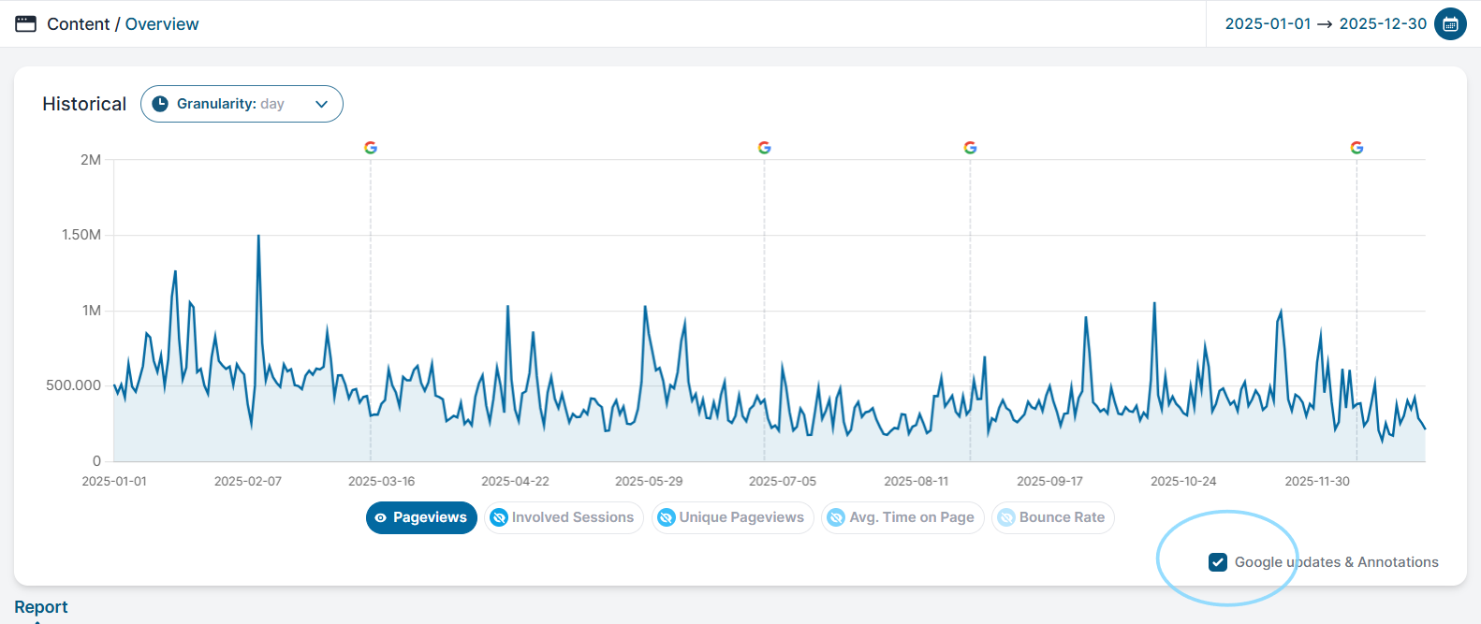Switch to the Report tab

coord(41,607)
